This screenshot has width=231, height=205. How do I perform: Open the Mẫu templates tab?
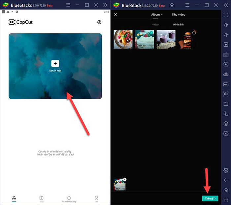41,199
